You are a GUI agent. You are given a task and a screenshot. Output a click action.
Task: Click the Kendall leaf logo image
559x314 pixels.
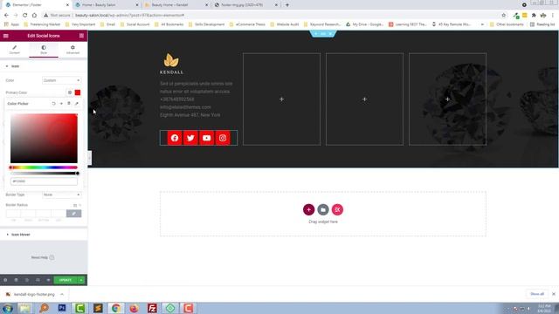pyautogui.click(x=171, y=64)
